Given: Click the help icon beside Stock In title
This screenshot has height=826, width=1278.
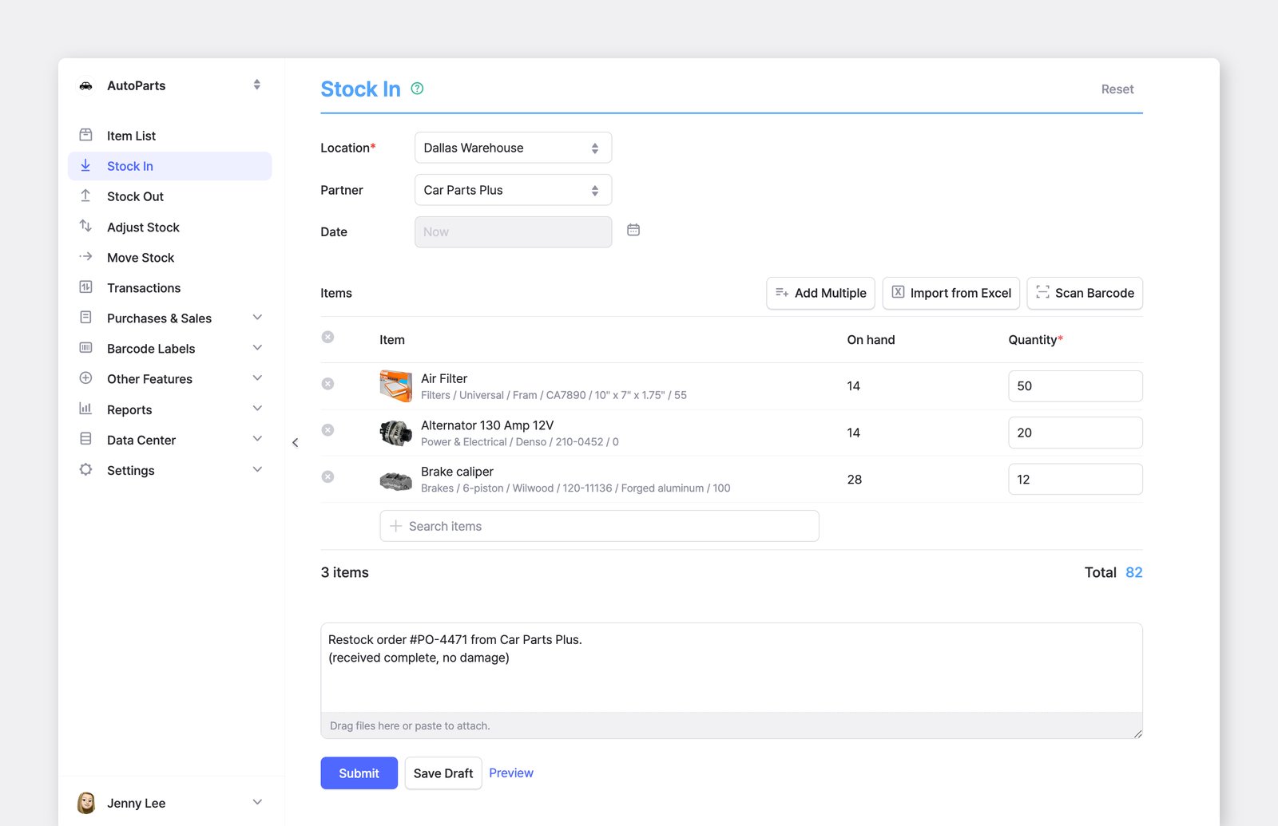Looking at the screenshot, I should (x=417, y=89).
